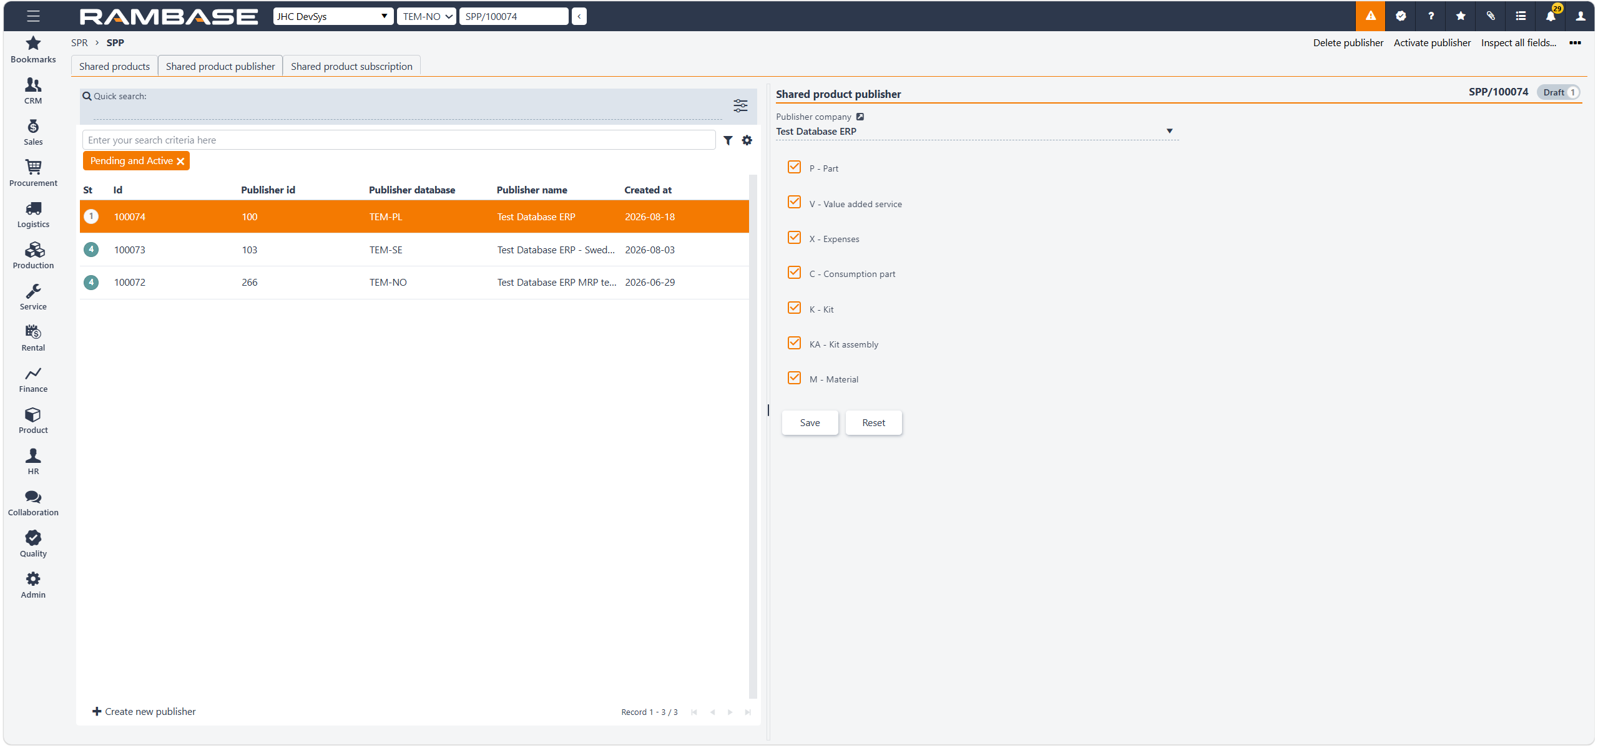Click Create new publisher
The width and height of the screenshot is (1598, 748).
(144, 712)
